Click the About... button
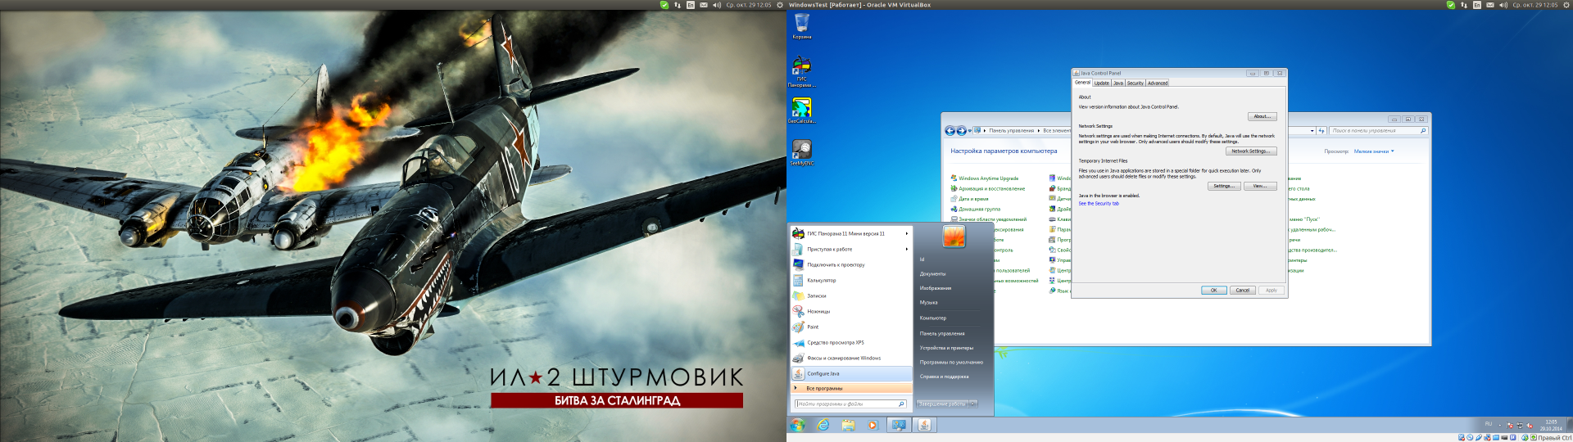Screen dimensions: 1573x442 1262,116
